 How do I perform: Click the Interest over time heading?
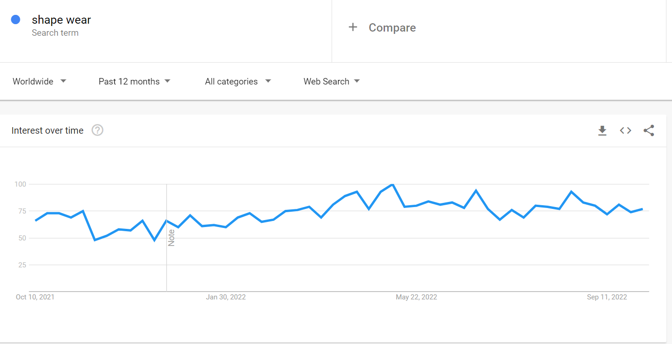tap(47, 130)
